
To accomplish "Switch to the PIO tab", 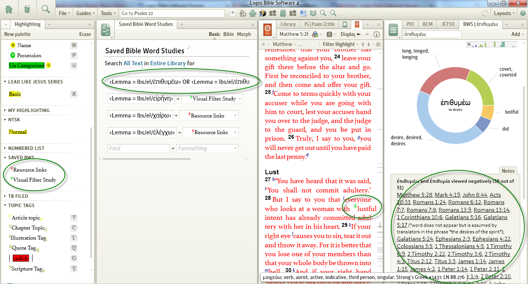I will [x=410, y=24].
